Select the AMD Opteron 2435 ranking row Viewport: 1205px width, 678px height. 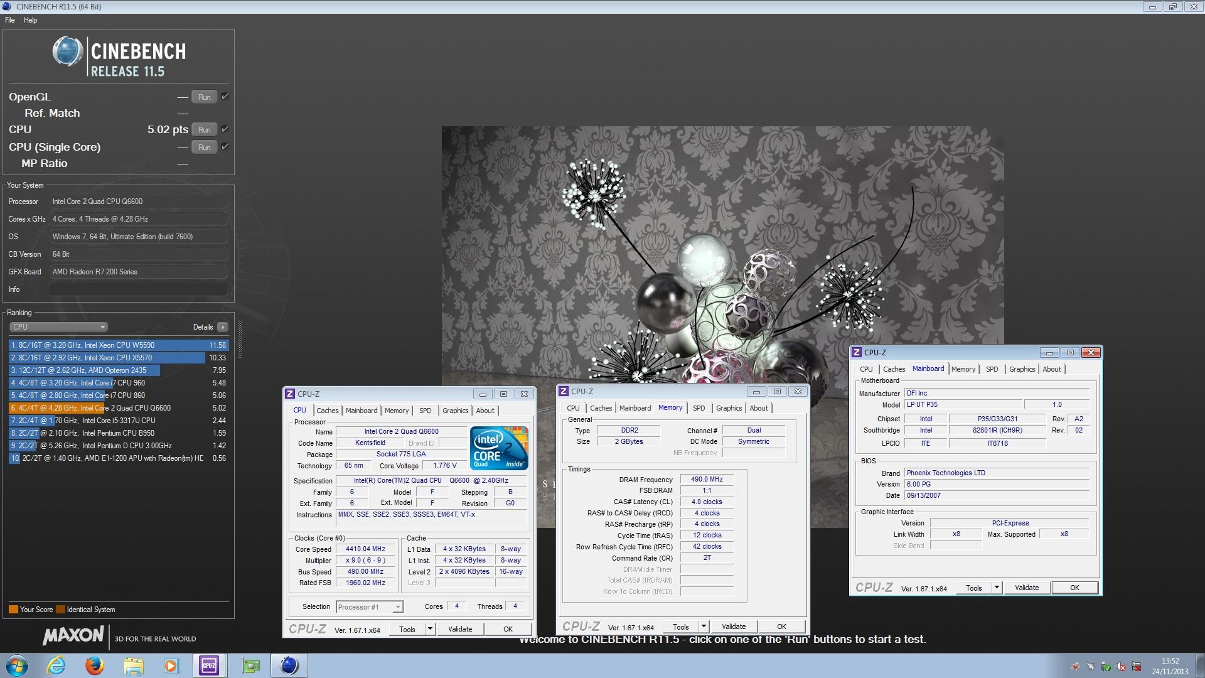[119, 370]
